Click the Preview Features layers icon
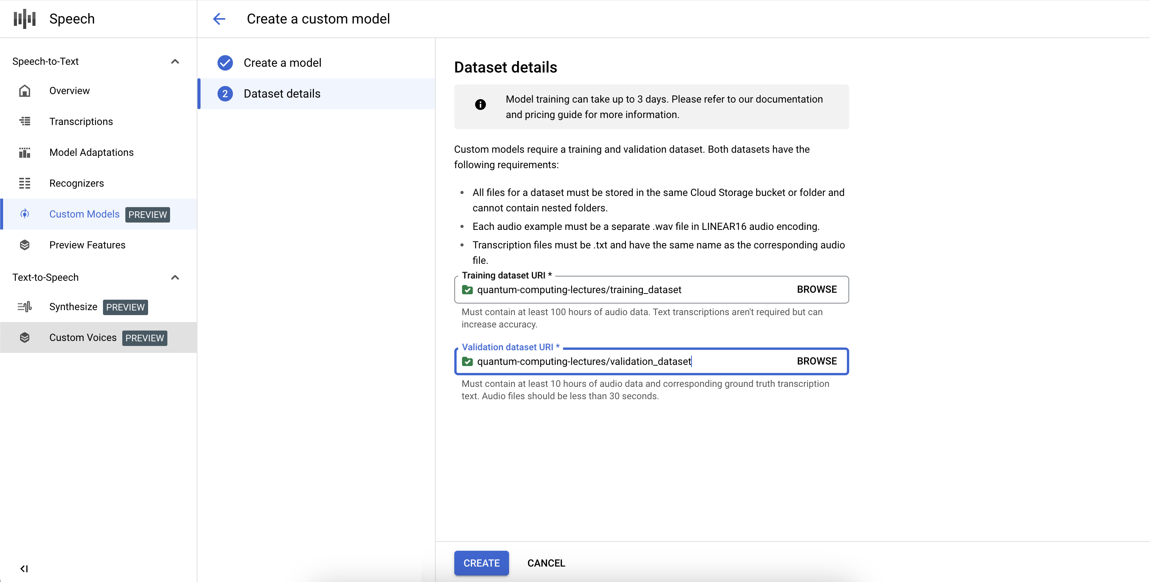 click(25, 244)
